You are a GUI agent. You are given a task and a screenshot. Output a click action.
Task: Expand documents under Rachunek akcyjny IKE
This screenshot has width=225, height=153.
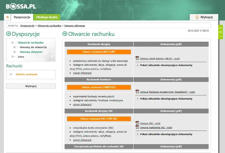coord(138,134)
